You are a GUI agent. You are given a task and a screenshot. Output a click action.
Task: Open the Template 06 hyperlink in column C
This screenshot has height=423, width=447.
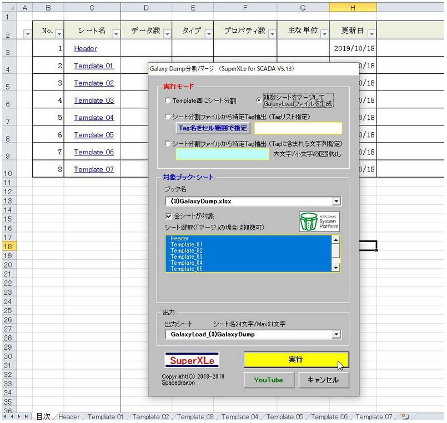(x=94, y=152)
